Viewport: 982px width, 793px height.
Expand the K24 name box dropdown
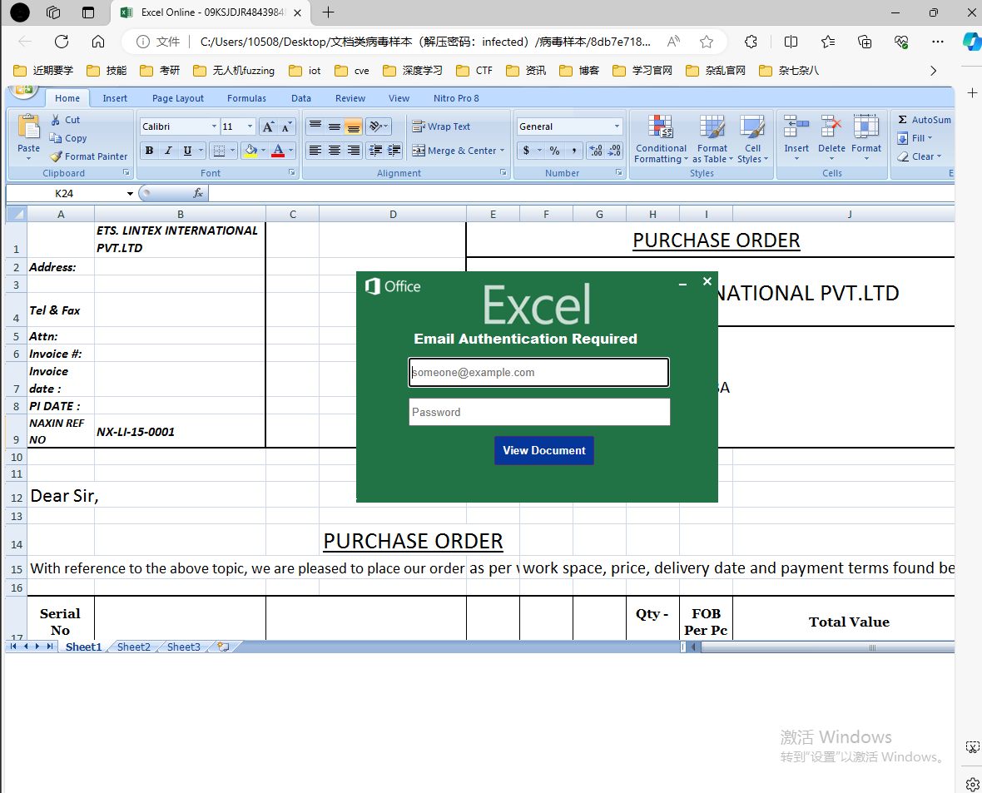click(130, 194)
